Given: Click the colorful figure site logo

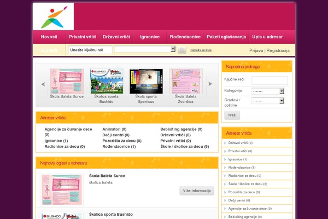Looking at the screenshot, I should (x=54, y=16).
